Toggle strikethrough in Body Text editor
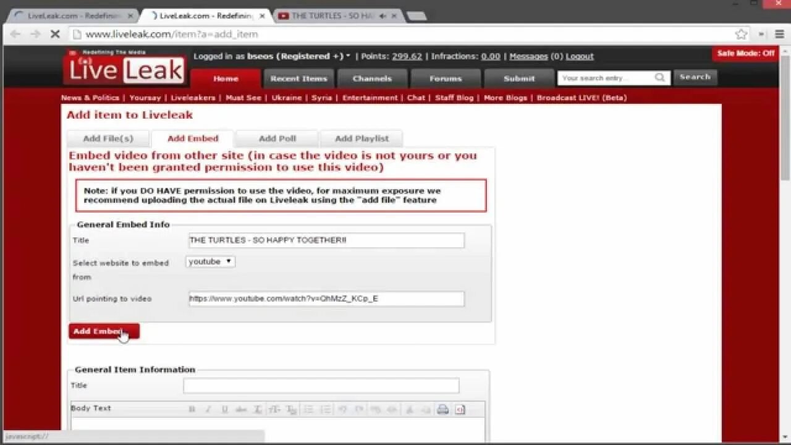Viewport: 791px width, 445px height. pyautogui.click(x=241, y=409)
